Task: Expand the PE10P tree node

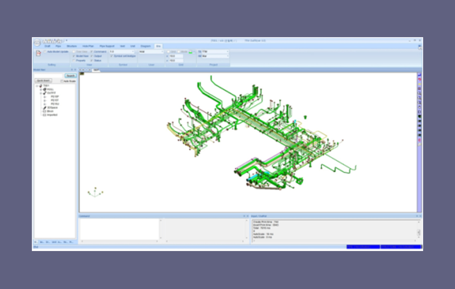Action: 44,97
